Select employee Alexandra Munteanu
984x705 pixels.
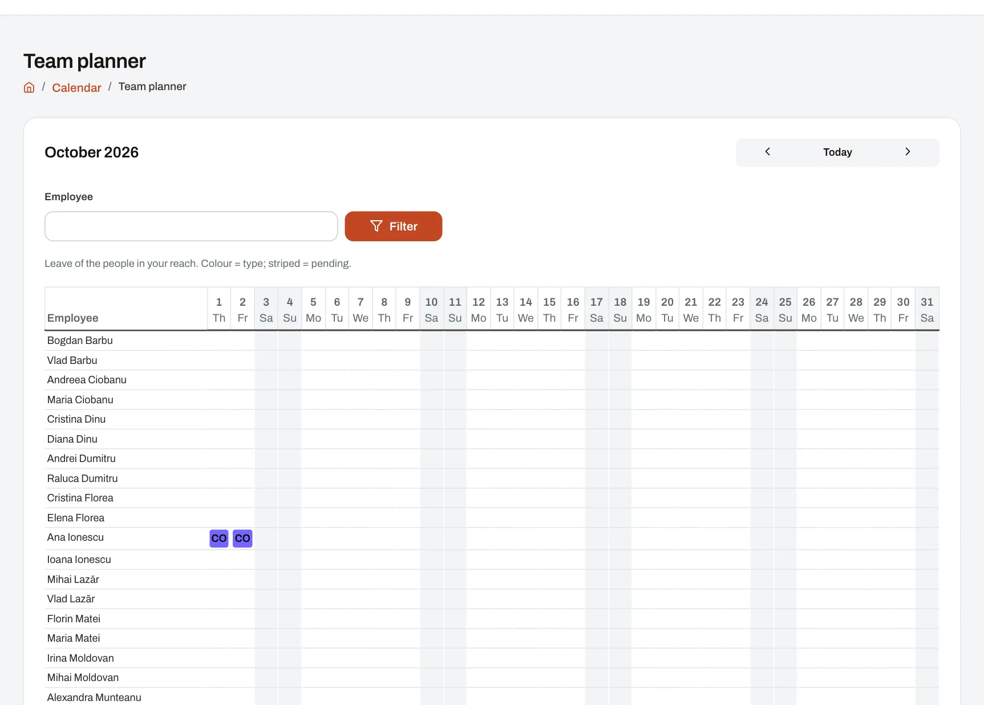pos(94,698)
